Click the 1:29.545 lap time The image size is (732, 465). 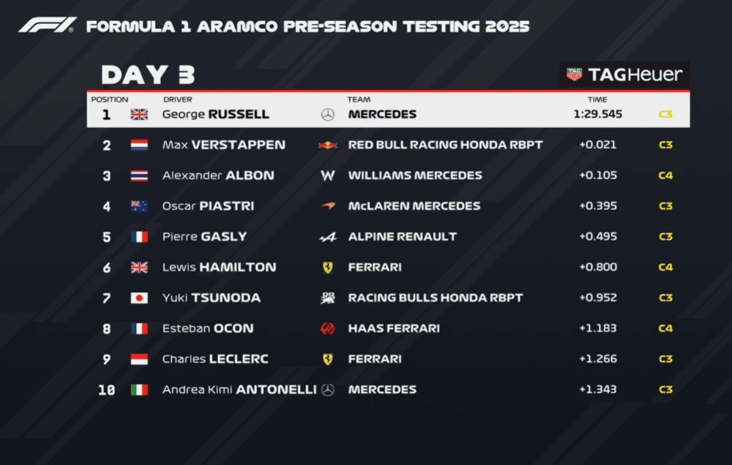[x=597, y=114]
